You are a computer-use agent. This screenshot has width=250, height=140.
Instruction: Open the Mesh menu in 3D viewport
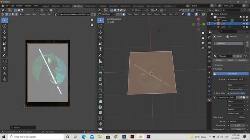tap(149, 14)
